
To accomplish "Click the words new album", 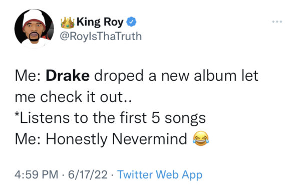I will (199, 76).
